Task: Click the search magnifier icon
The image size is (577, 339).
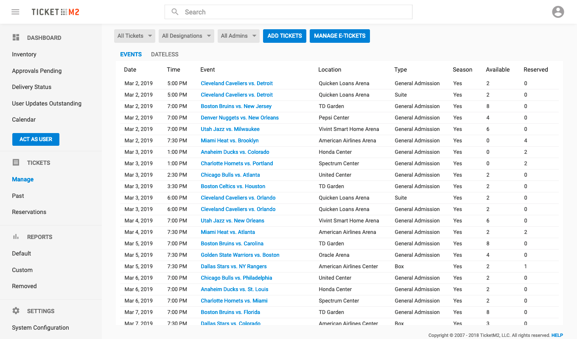Action: [x=175, y=12]
